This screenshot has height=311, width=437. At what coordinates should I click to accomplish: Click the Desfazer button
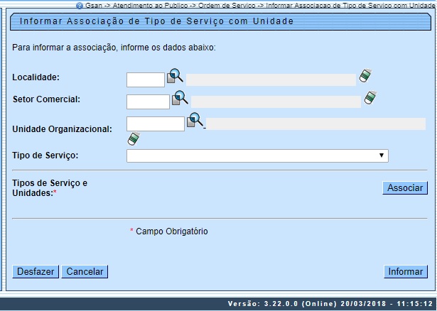[36, 271]
